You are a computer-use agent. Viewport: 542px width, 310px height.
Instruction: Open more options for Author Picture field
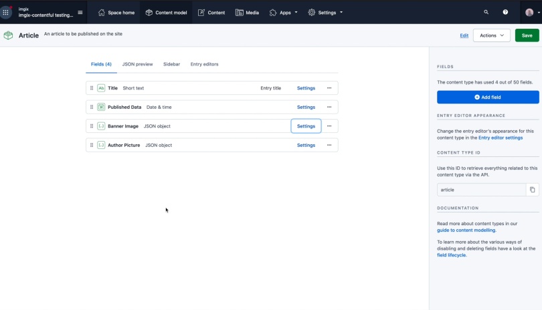[329, 145]
